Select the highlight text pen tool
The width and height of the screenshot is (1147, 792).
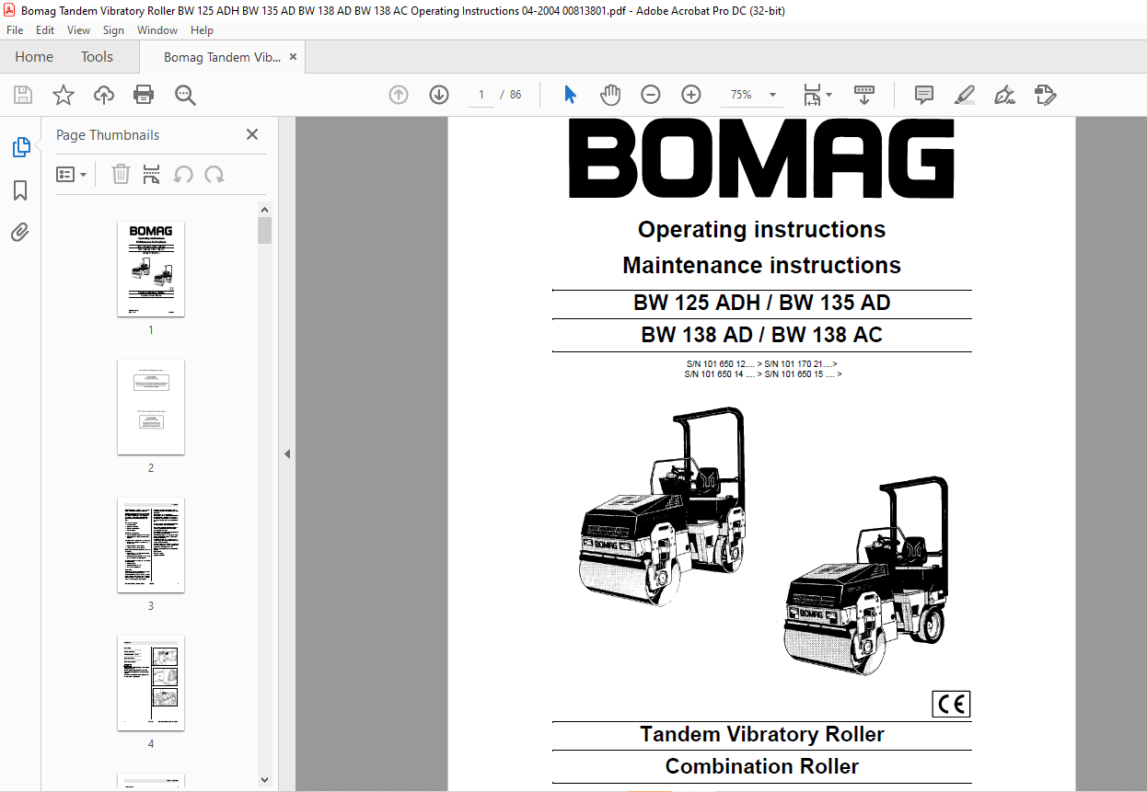tap(964, 95)
